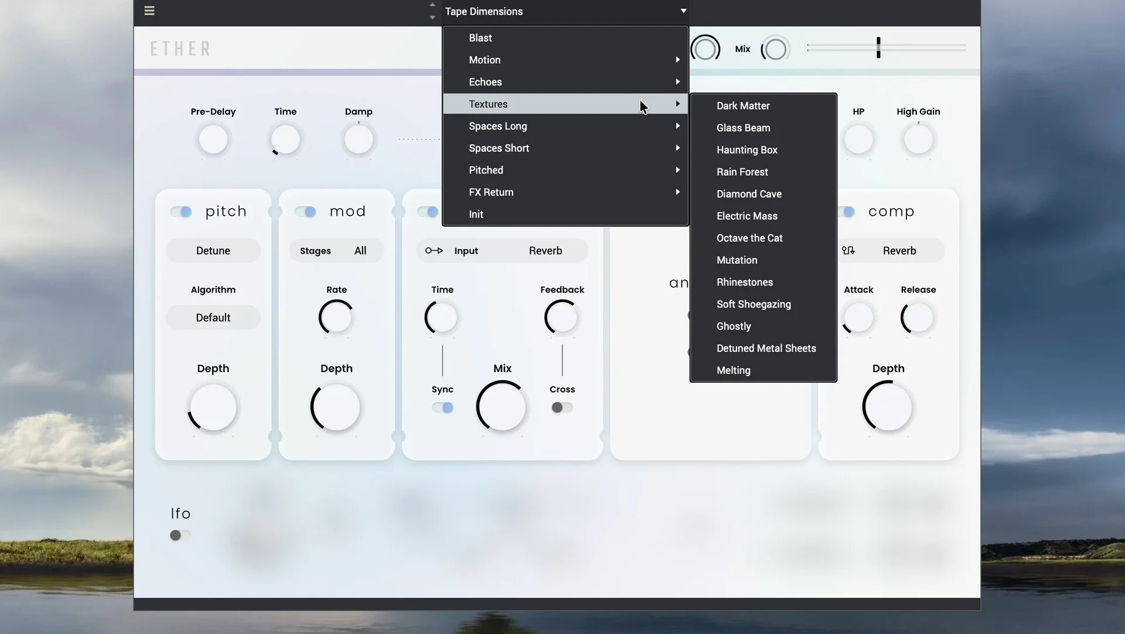Disable the delay Sync toggle

(442, 407)
